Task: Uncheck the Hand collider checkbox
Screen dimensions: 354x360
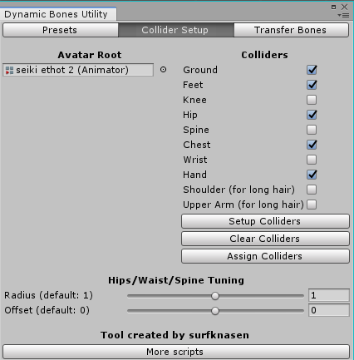Action: tap(312, 175)
